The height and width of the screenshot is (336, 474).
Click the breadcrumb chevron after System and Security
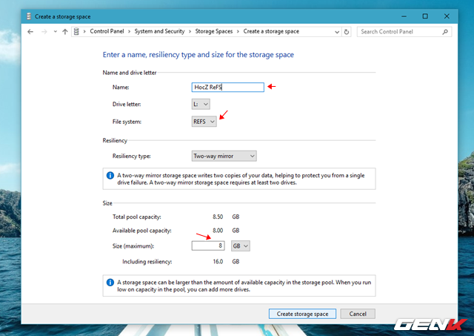(x=190, y=31)
